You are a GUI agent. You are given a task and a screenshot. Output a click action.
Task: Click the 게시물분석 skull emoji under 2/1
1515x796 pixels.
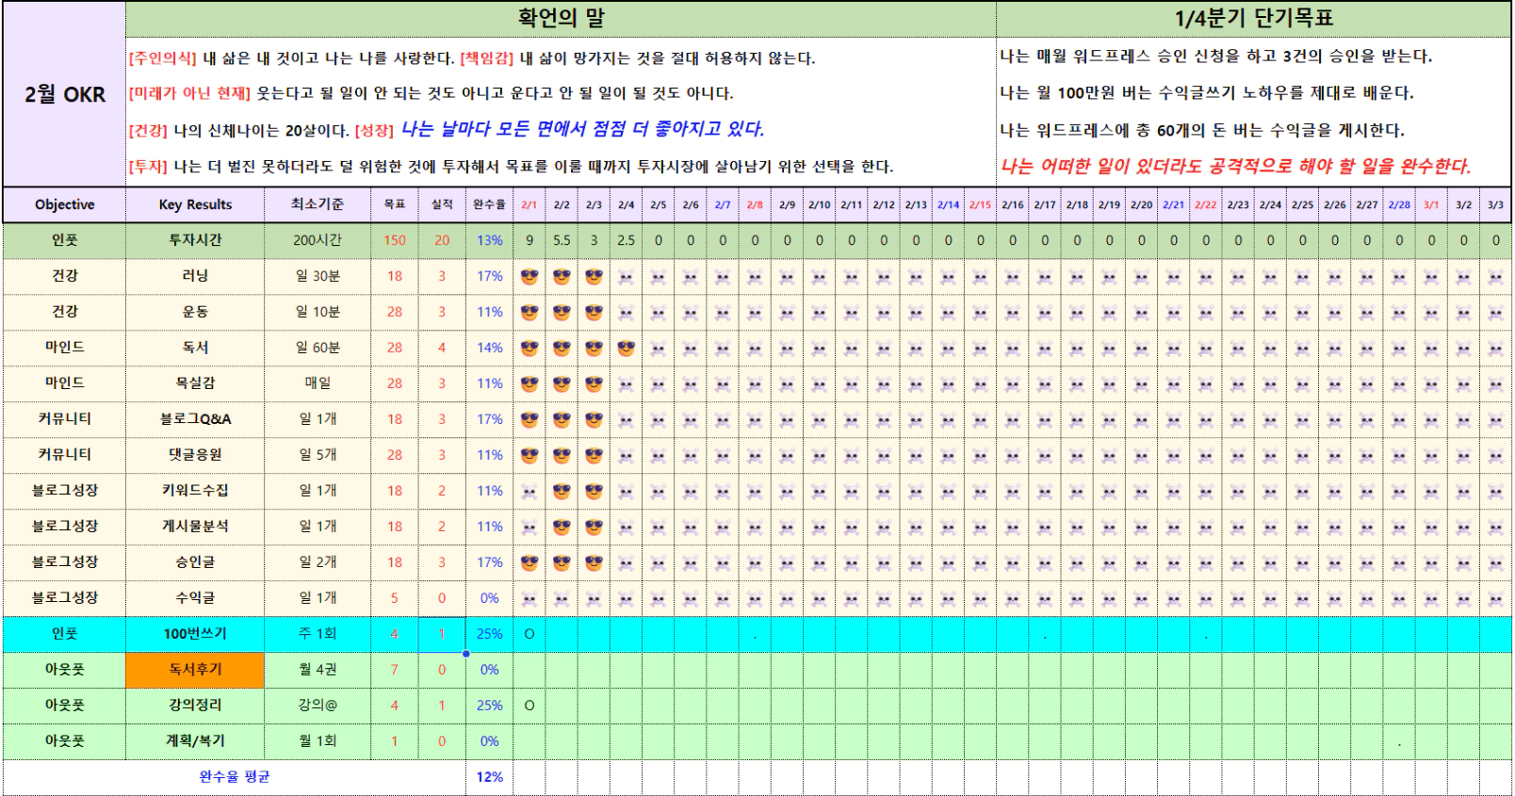(529, 528)
